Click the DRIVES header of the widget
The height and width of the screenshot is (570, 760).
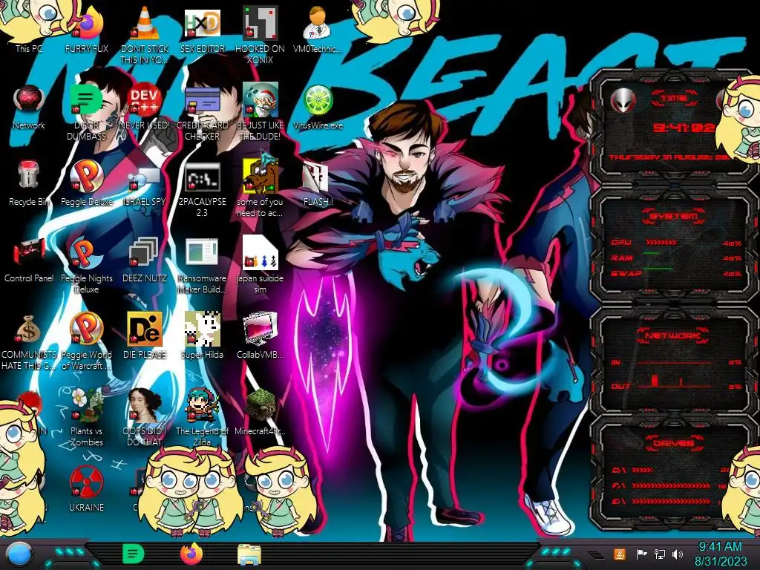click(x=674, y=443)
